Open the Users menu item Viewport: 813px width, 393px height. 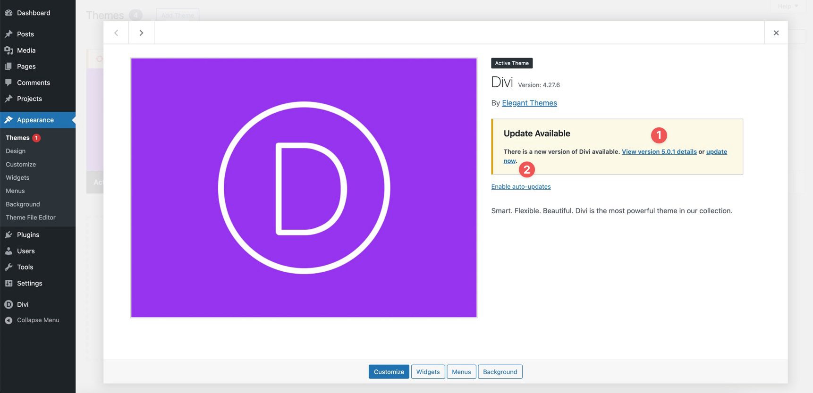tap(38, 251)
